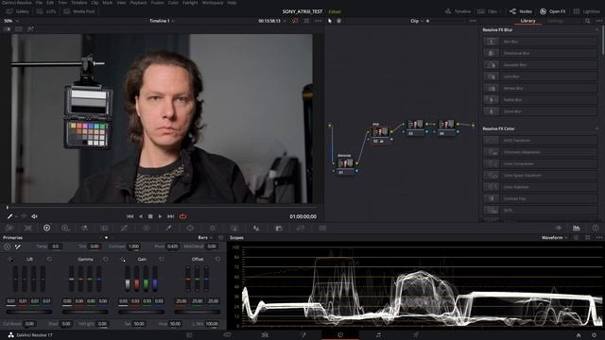Play reverse in viewer transport

[141, 216]
